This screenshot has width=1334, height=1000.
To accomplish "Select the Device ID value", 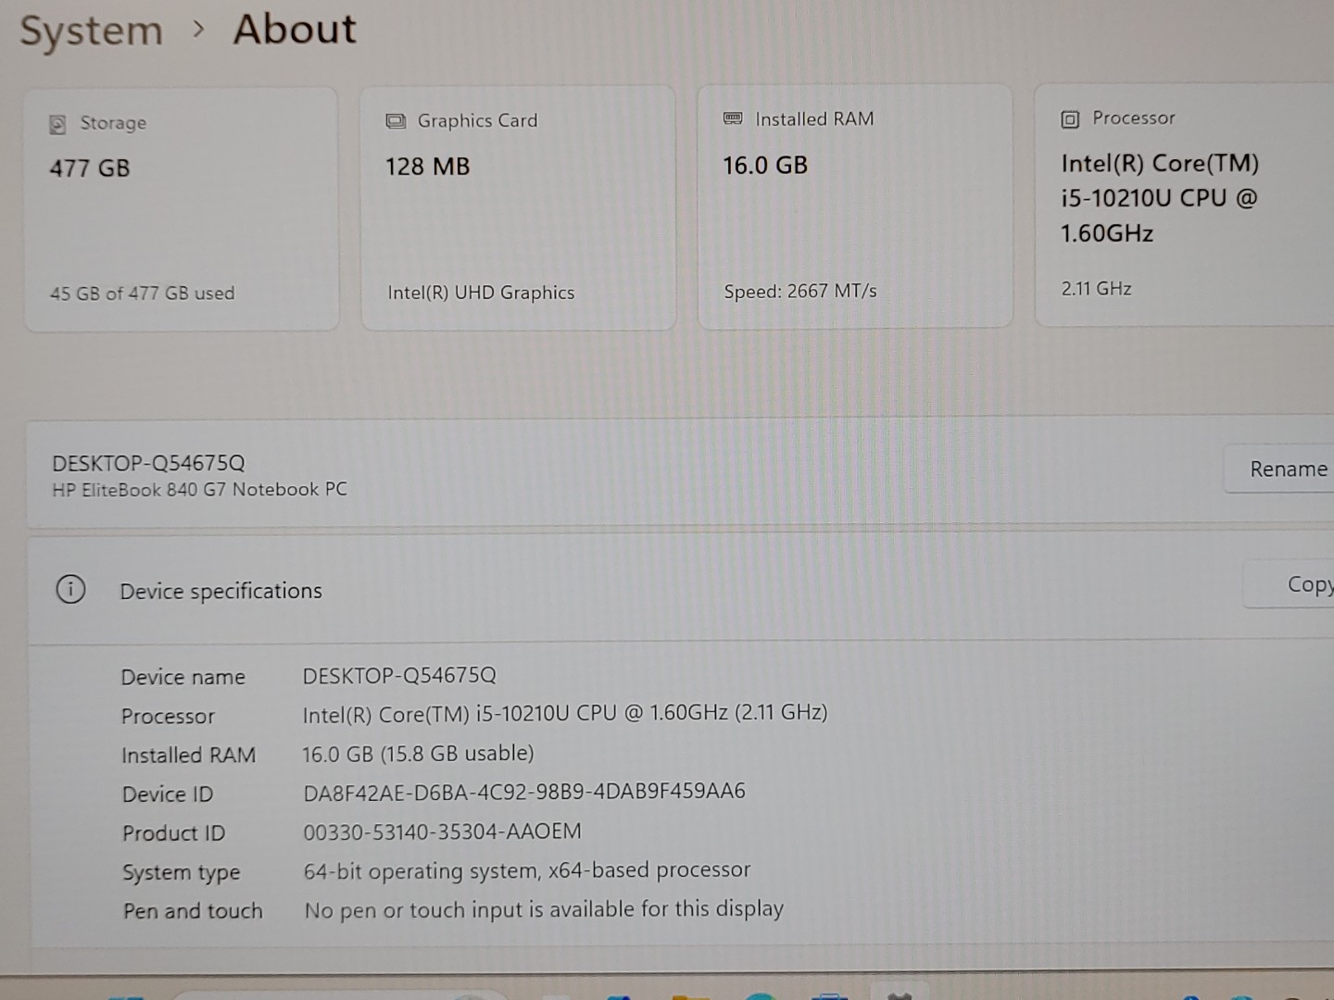I will pos(524,792).
